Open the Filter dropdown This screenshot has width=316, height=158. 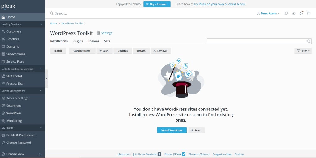click(x=303, y=51)
